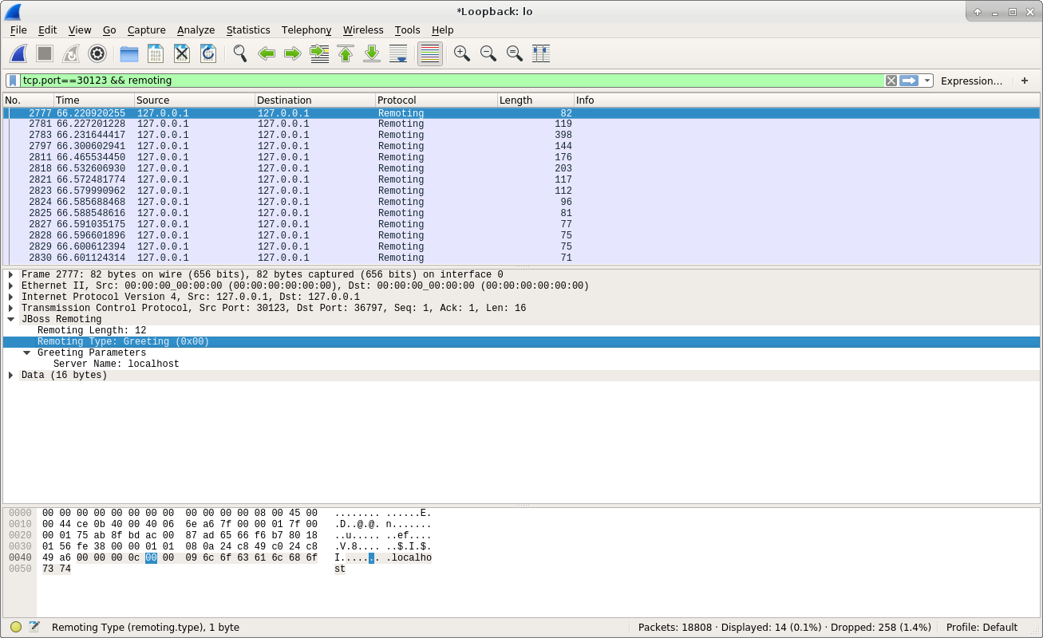Open the Analyze menu

[196, 30]
